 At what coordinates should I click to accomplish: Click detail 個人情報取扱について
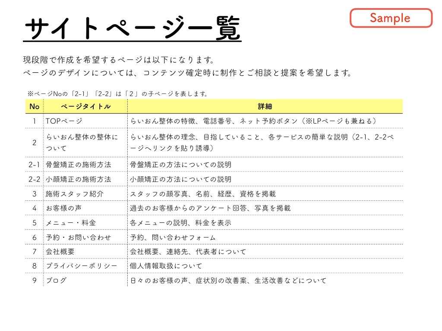point(166,266)
